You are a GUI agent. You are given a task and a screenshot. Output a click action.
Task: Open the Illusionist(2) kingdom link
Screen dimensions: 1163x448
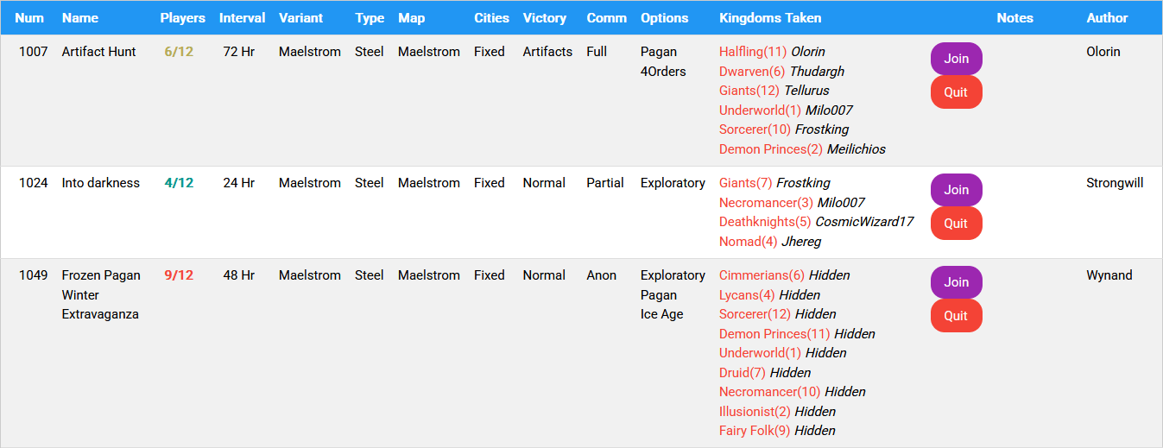[755, 412]
